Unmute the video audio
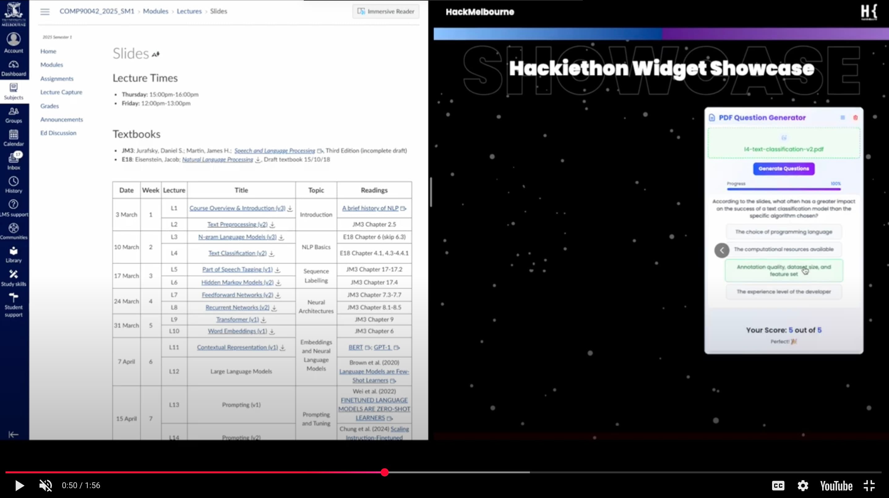 [45, 486]
